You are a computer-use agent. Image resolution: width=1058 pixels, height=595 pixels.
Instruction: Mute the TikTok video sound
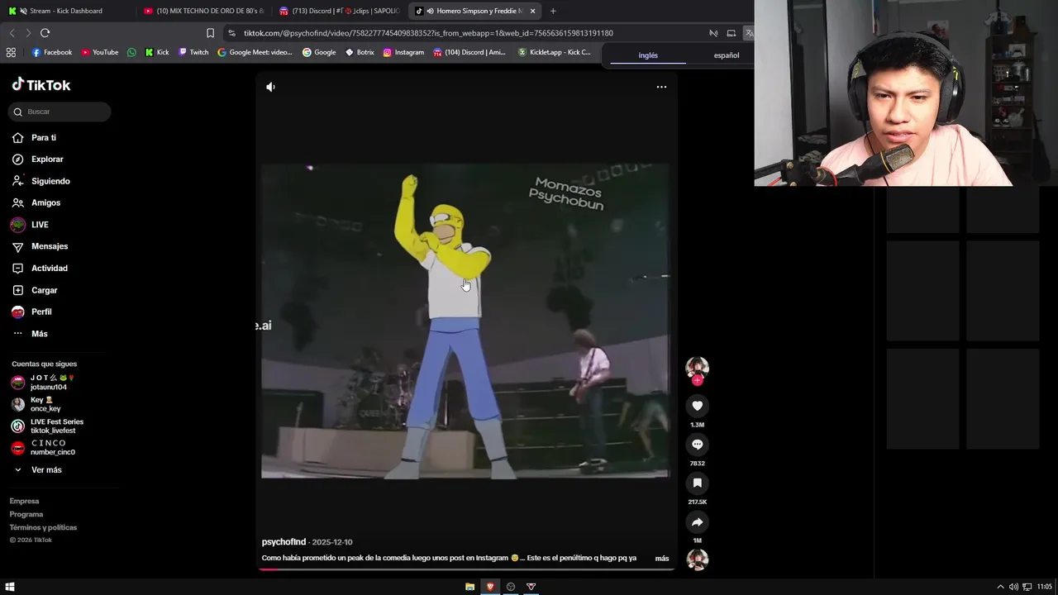[270, 87]
